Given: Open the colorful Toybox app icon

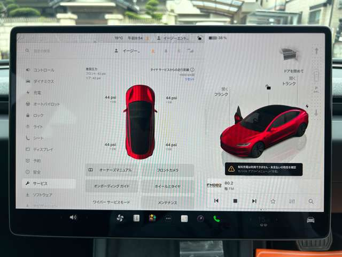Looking at the screenshot, I should (152, 218).
